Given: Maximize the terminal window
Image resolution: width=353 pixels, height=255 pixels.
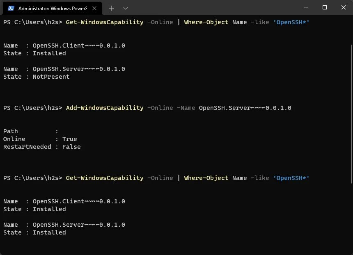Looking at the screenshot, I should [x=325, y=7].
